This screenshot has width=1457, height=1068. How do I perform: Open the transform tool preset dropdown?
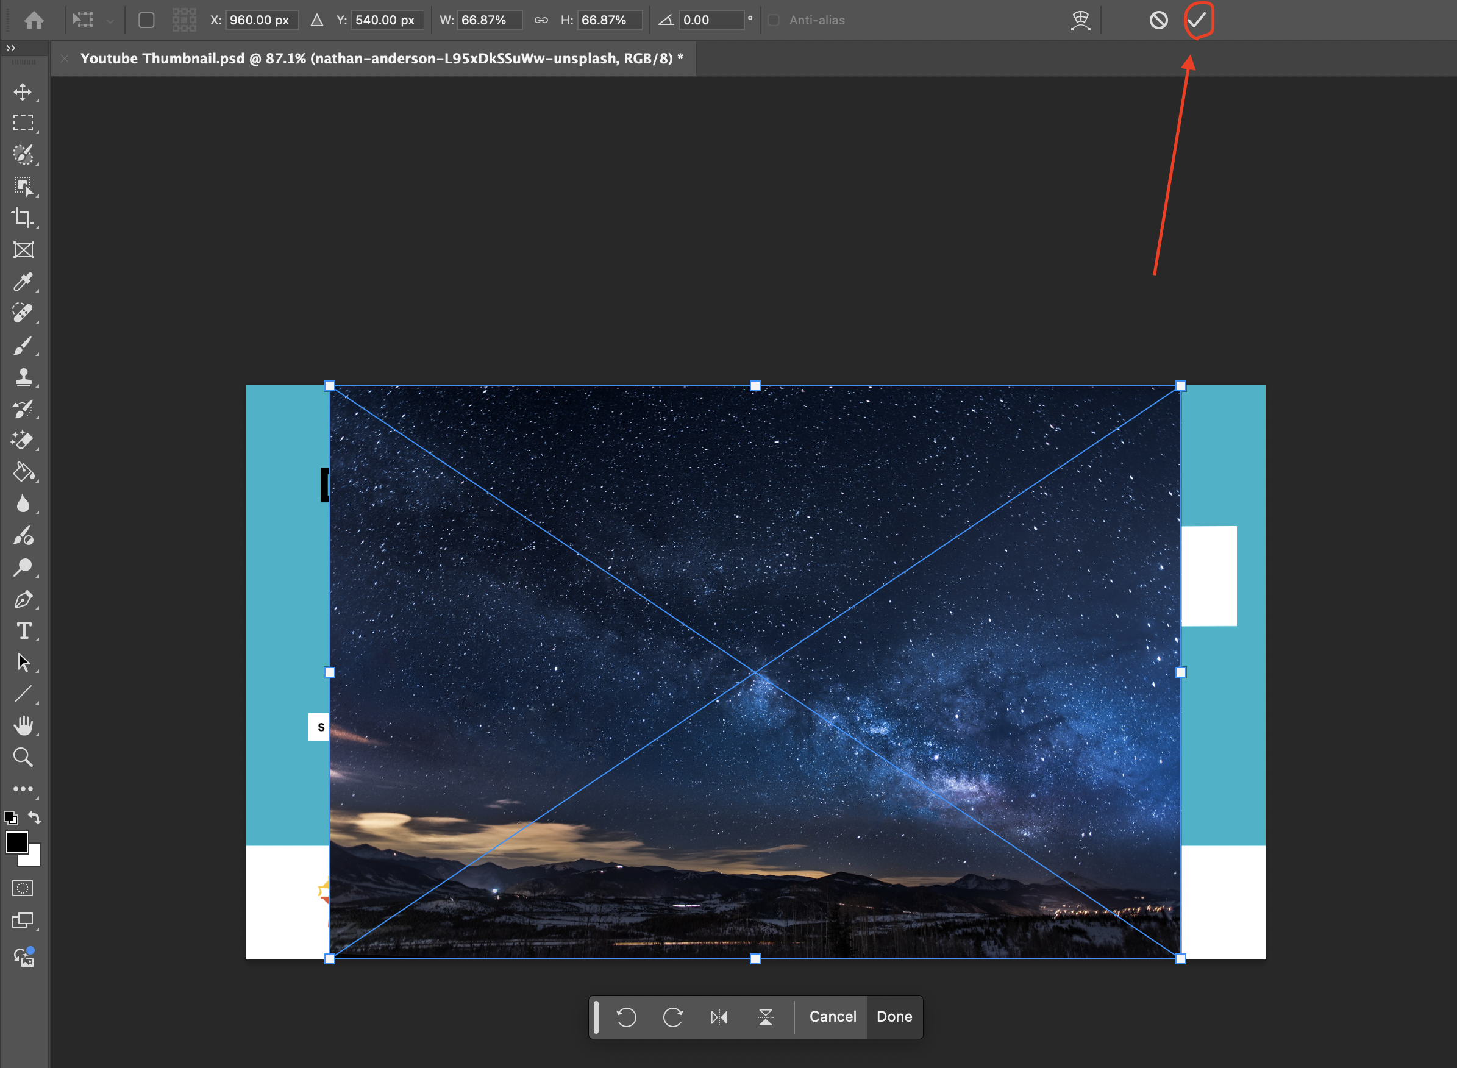(x=110, y=20)
